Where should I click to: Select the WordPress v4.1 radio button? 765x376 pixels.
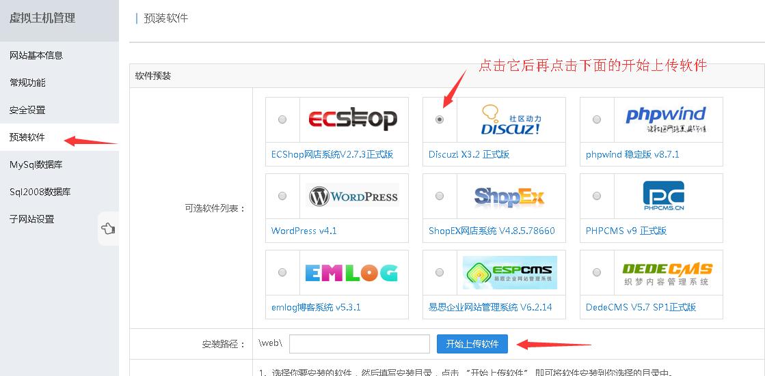(x=282, y=196)
